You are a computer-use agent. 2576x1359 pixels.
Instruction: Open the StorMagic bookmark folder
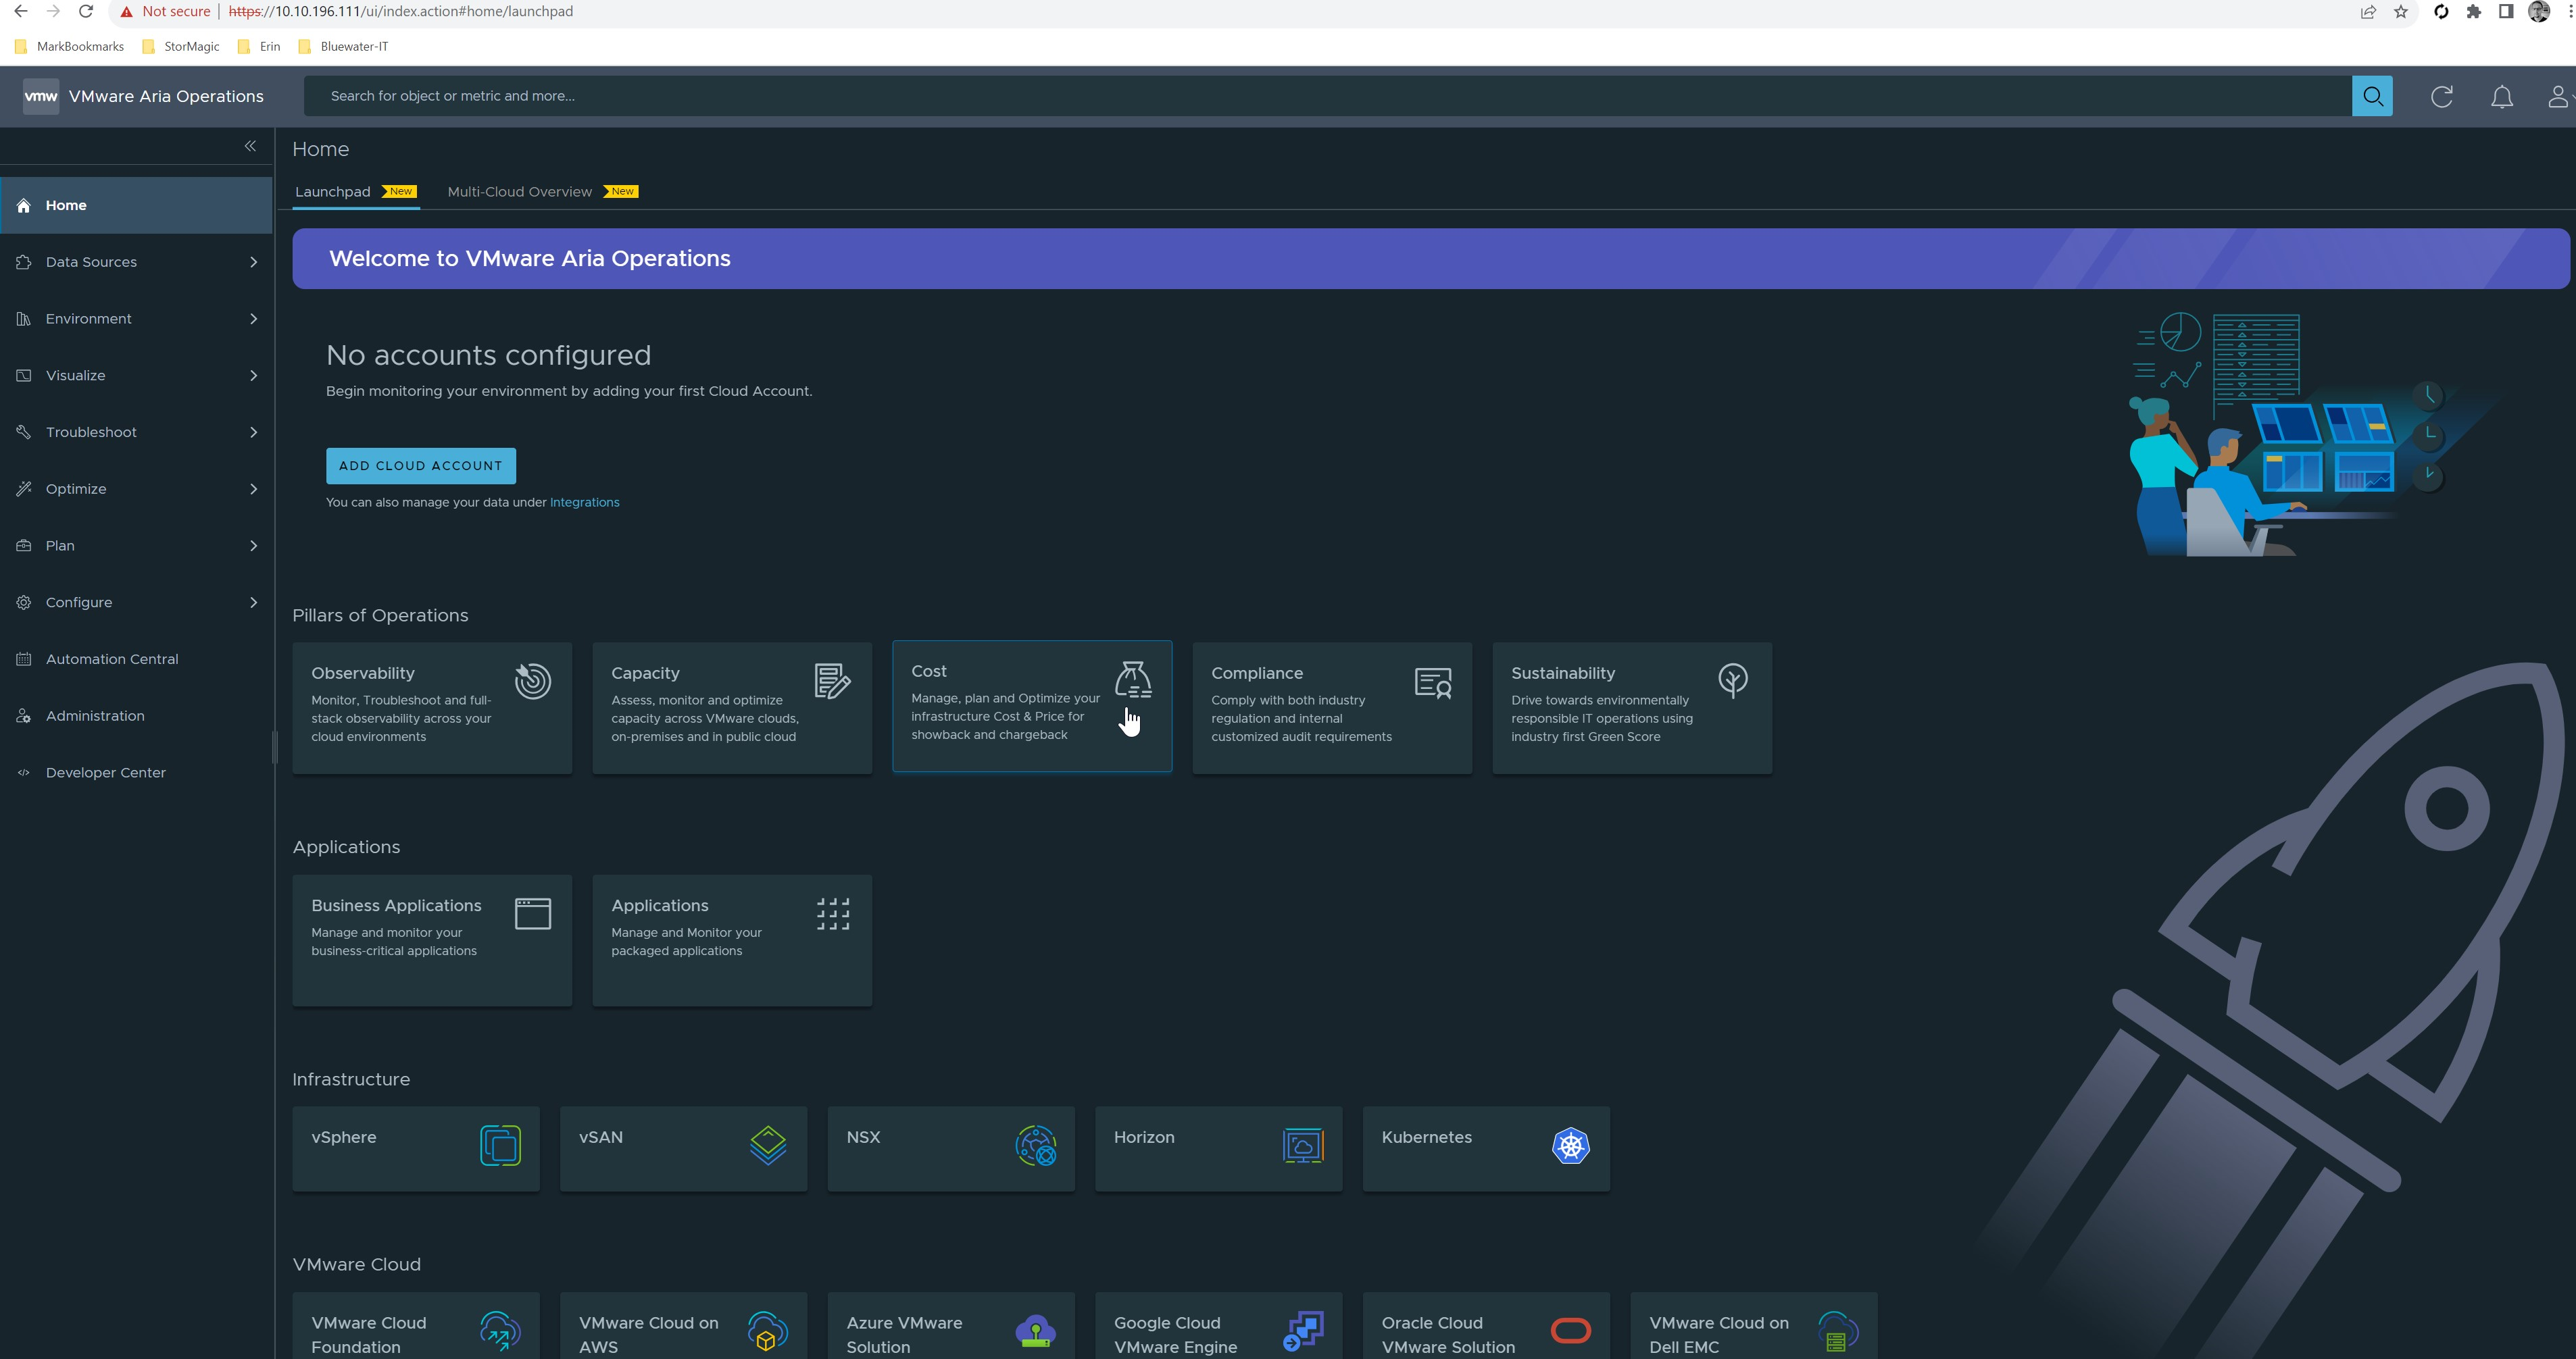pos(181,46)
